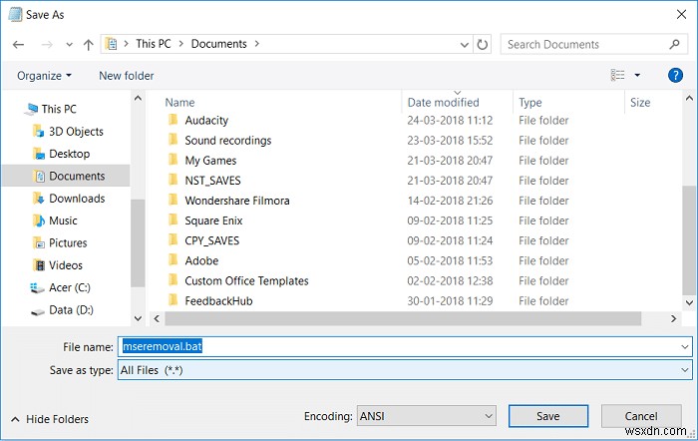The width and height of the screenshot is (698, 441).
Task: Create a New folder
Action: (x=127, y=76)
